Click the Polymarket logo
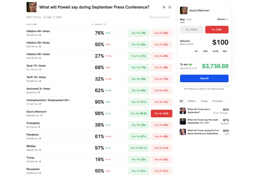278x177 pixels. tap(160, 17)
